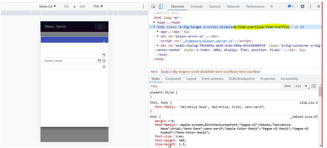Select the DOM Breakpoints pane tab
Screen dimensions: 327x148
pyautogui.click(x=242, y=79)
